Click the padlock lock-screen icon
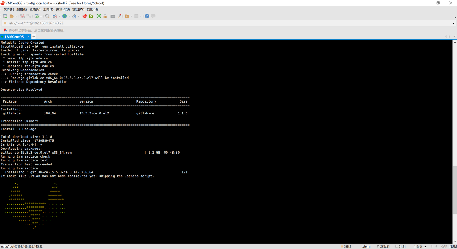This screenshot has width=457, height=249. pos(105,16)
